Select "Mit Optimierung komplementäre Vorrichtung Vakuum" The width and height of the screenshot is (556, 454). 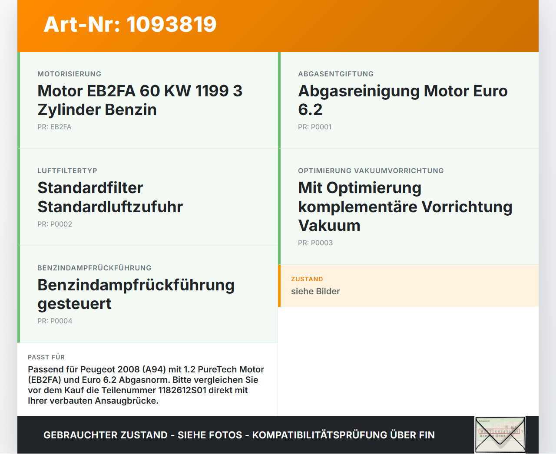coord(405,207)
